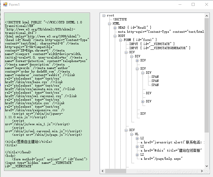Expand the LI above the /page/help.aspx link
Viewport: 213px width, 177px height.
click(137, 155)
